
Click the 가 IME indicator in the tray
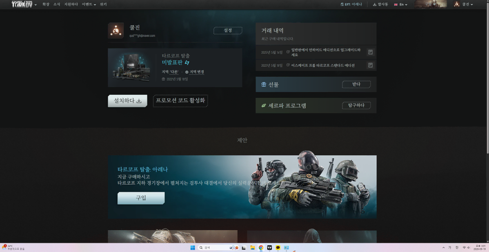click(450, 248)
